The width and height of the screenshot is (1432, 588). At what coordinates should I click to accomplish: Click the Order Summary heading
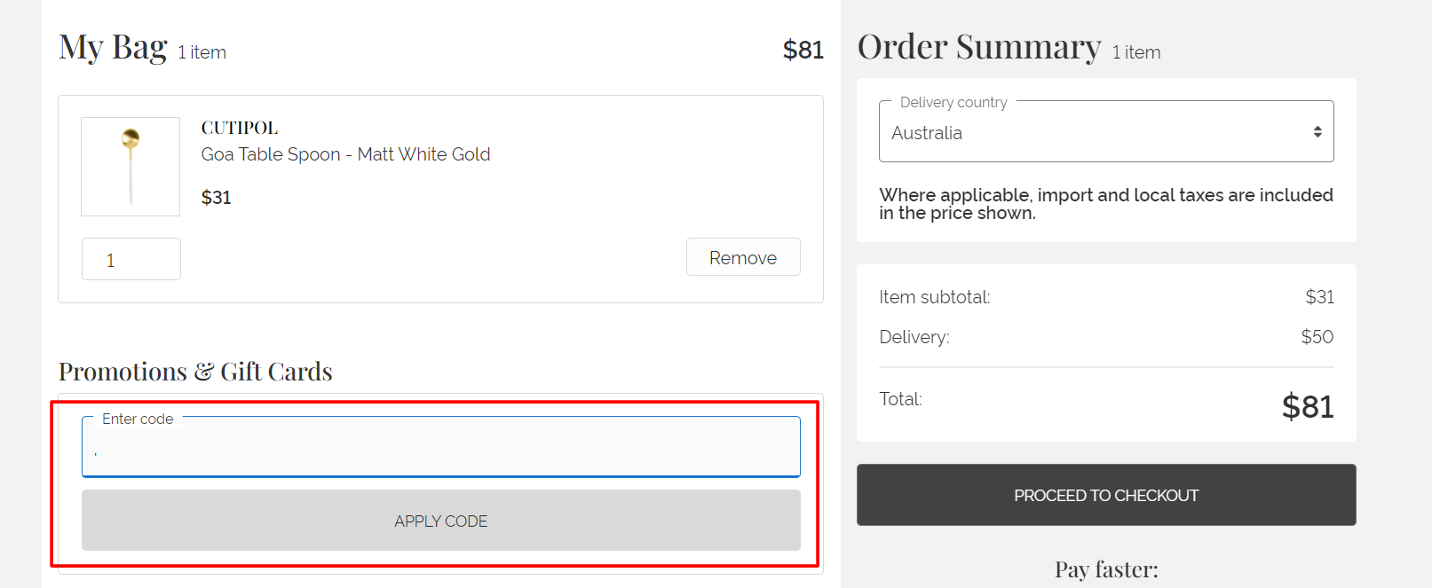977,46
